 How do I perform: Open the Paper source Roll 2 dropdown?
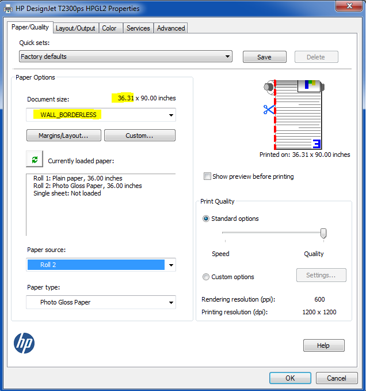pyautogui.click(x=101, y=265)
